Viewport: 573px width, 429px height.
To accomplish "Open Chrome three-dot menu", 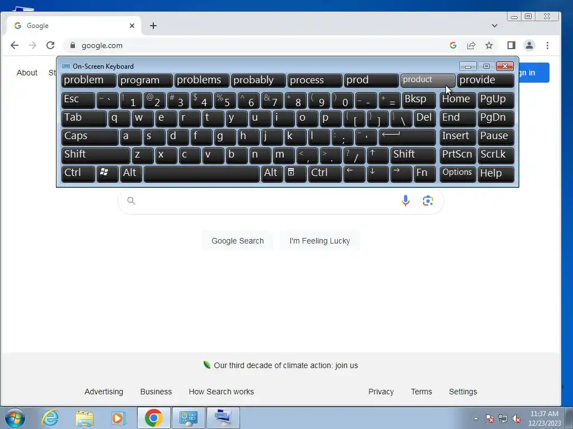I will point(547,45).
